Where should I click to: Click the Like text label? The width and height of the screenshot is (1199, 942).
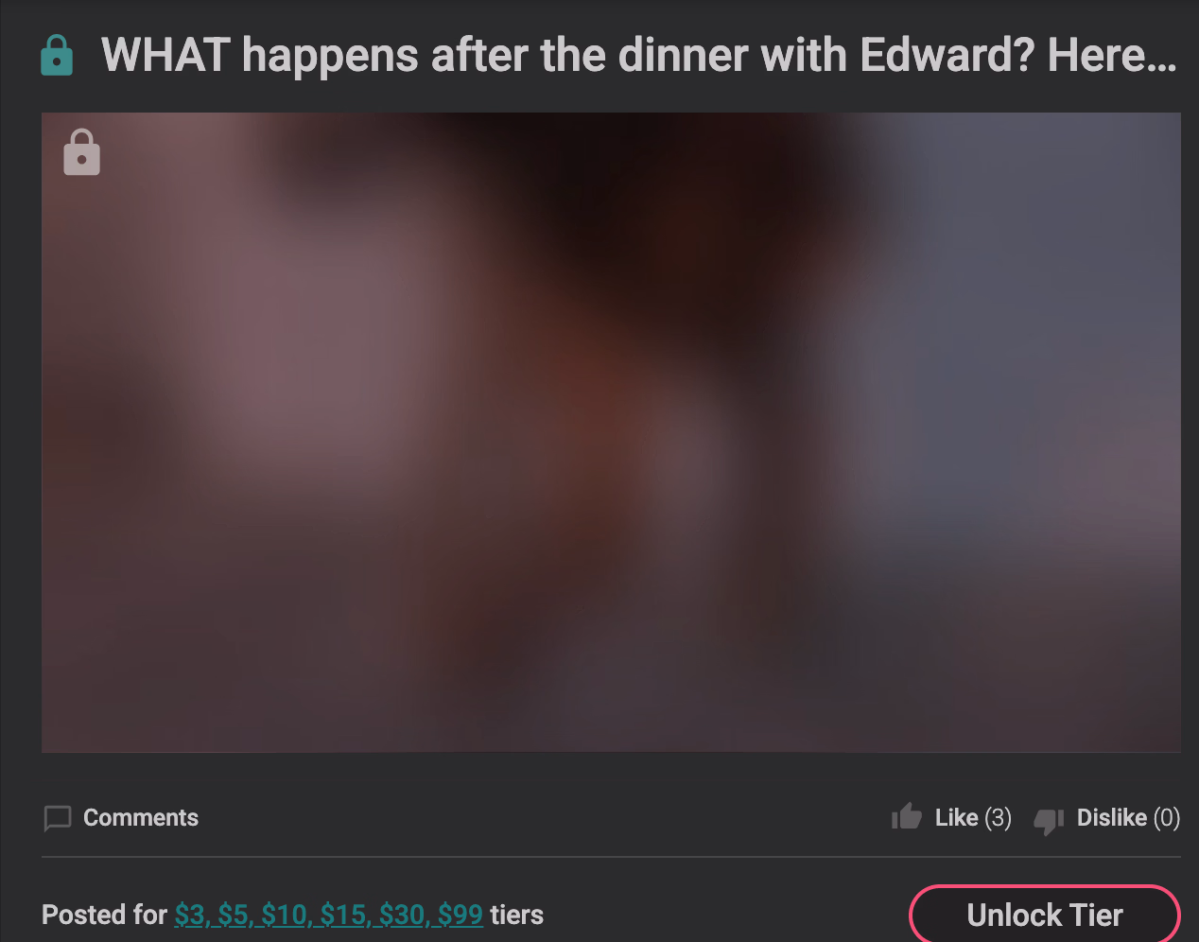point(957,818)
